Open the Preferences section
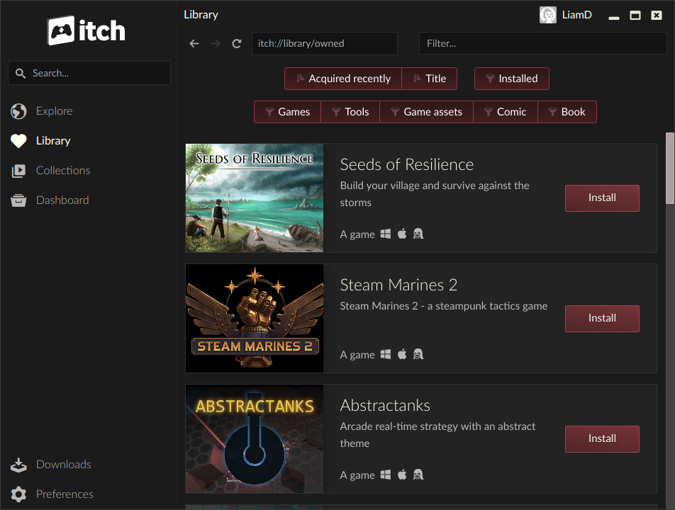The height and width of the screenshot is (510, 675). (65, 494)
